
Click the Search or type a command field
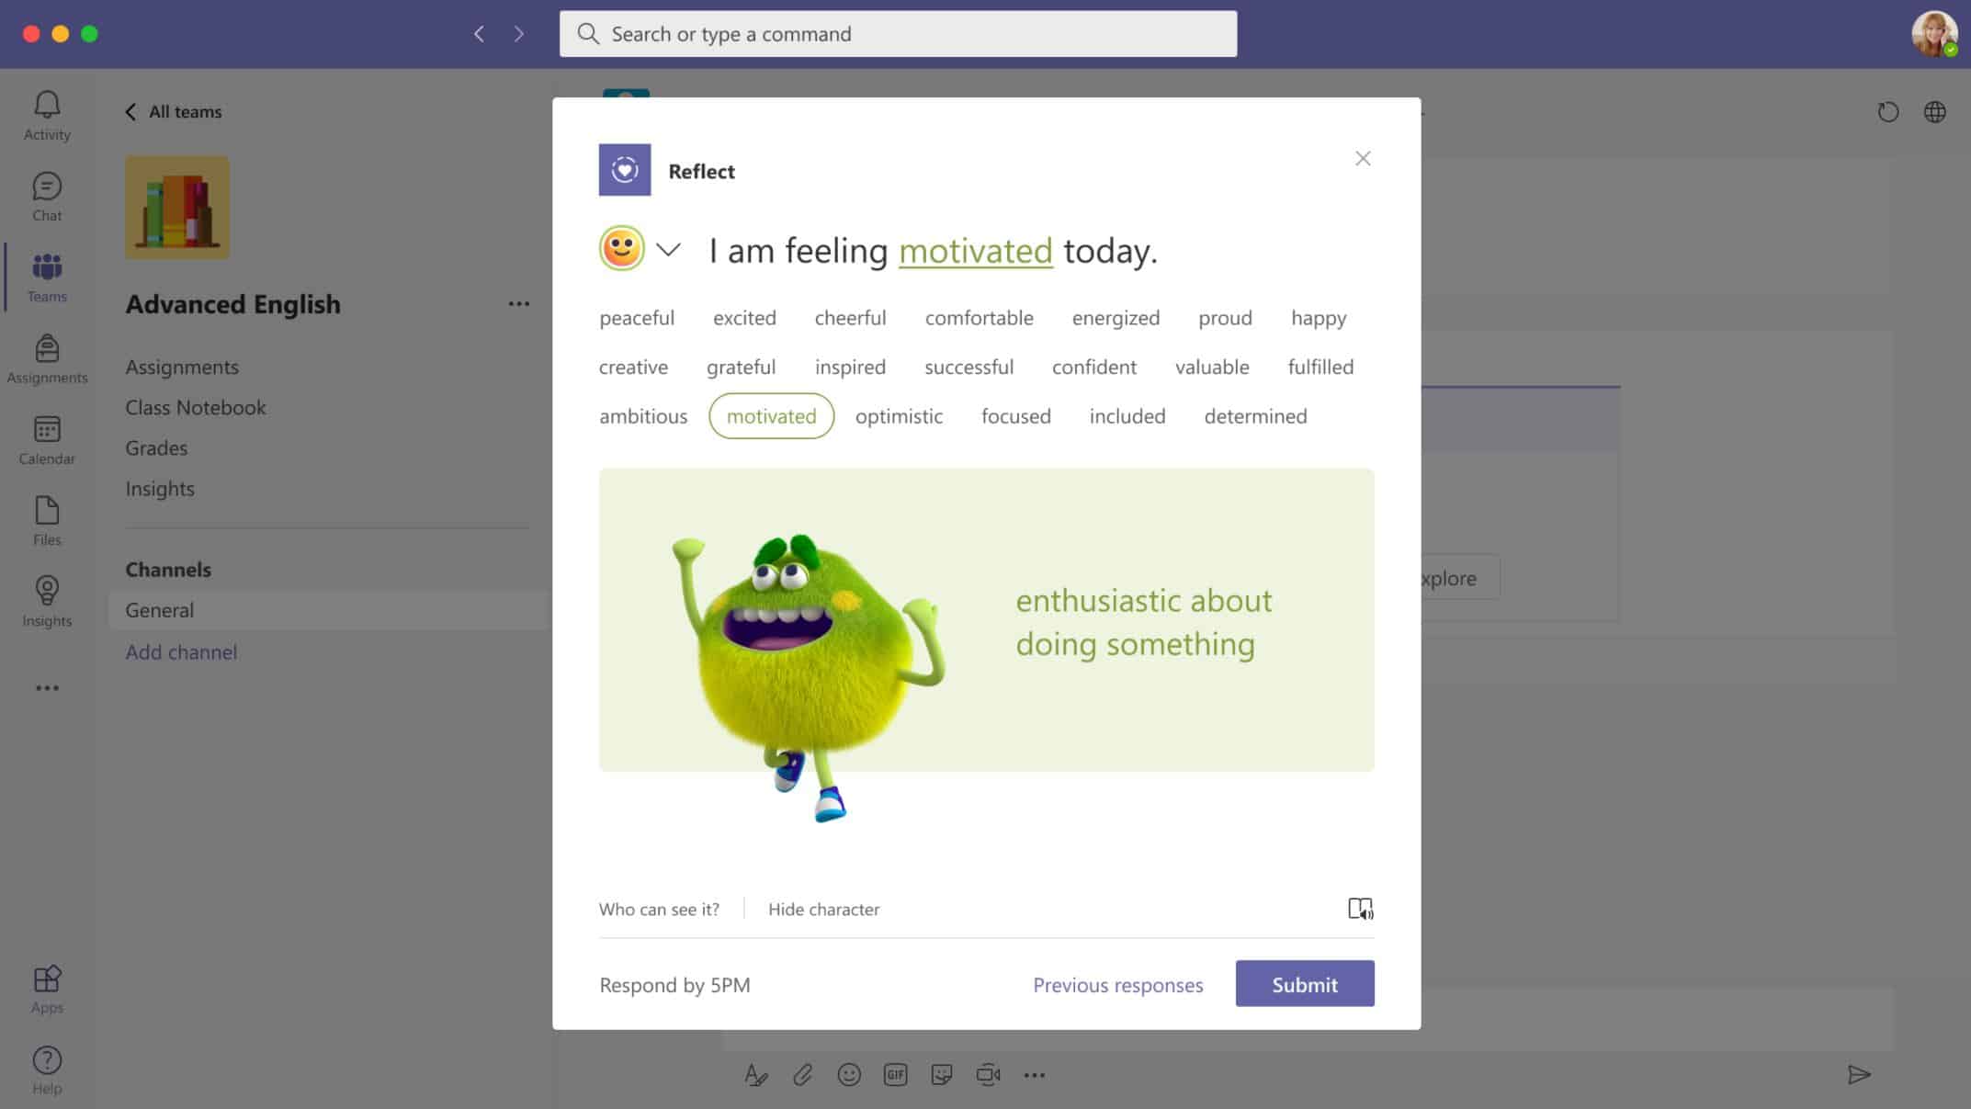899,34
